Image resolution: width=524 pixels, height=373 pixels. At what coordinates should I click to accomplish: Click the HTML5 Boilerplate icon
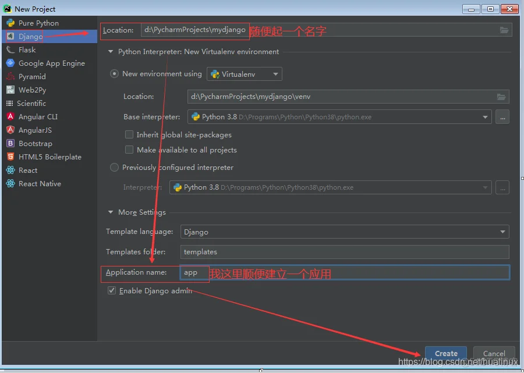[10, 157]
